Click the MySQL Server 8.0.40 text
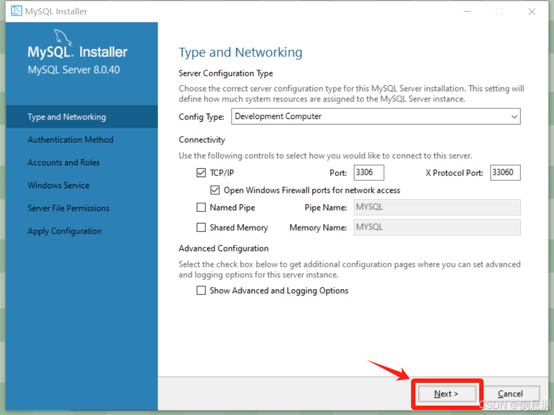This screenshot has height=415, width=554. (x=74, y=70)
